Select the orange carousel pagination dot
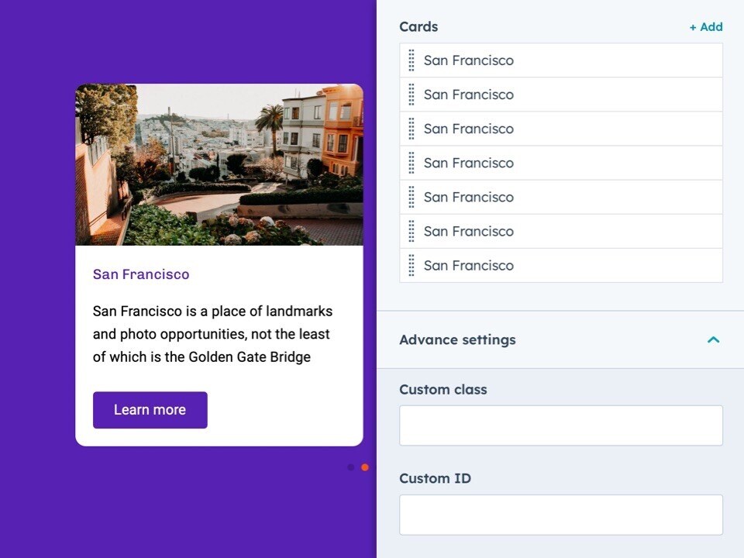 [x=365, y=467]
